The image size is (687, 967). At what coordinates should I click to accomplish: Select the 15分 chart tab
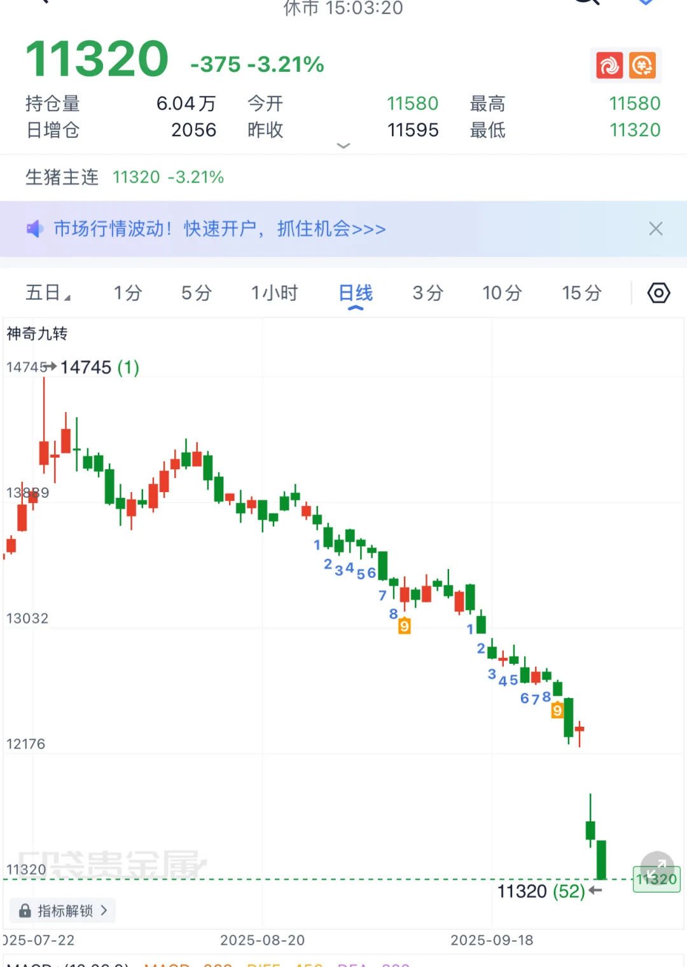click(x=581, y=293)
